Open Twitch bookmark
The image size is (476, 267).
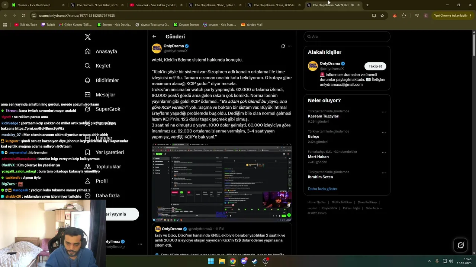(x=48, y=25)
